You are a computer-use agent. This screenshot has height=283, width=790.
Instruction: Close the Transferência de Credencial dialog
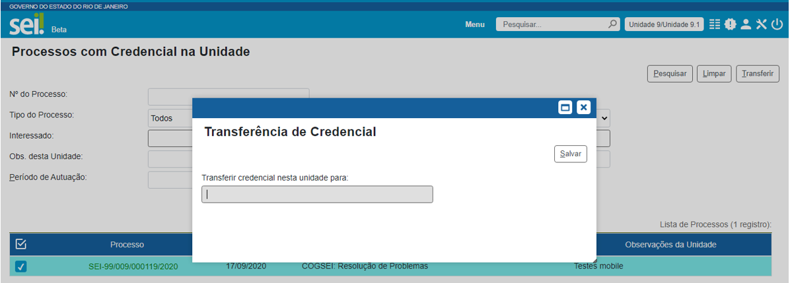pyautogui.click(x=583, y=108)
